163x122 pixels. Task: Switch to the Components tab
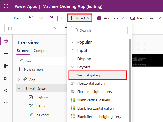pyautogui.click(x=44, y=51)
